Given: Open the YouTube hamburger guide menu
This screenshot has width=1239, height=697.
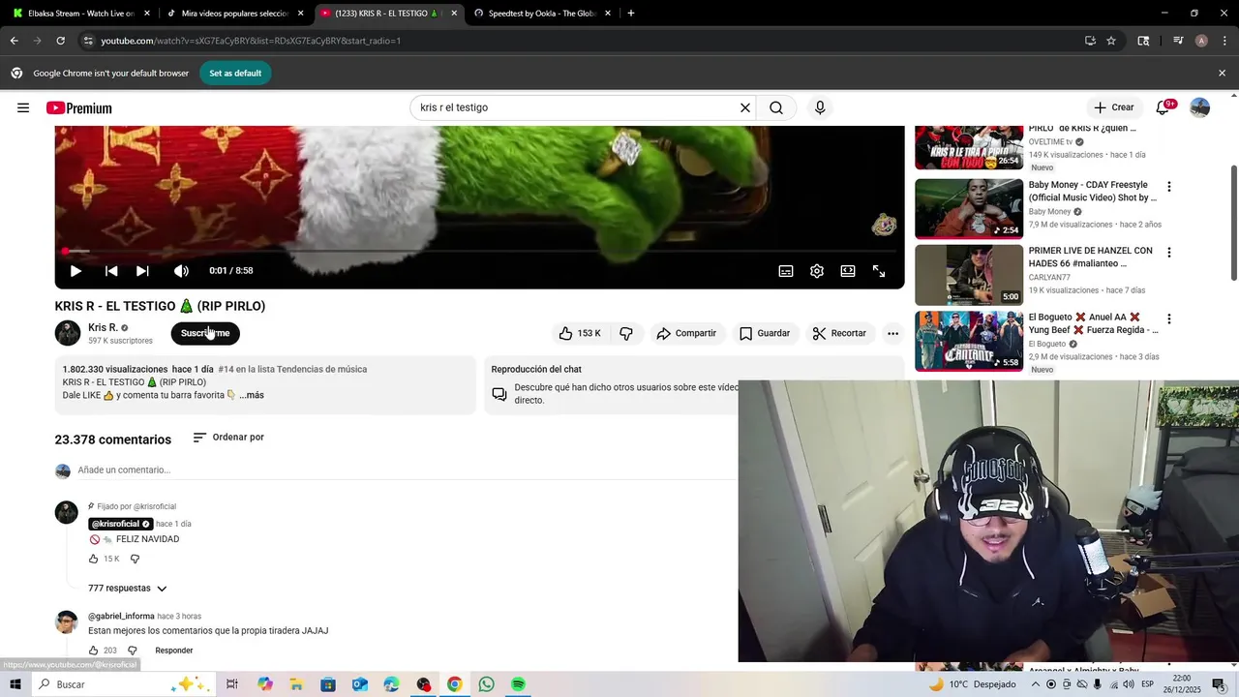Looking at the screenshot, I should tap(23, 107).
